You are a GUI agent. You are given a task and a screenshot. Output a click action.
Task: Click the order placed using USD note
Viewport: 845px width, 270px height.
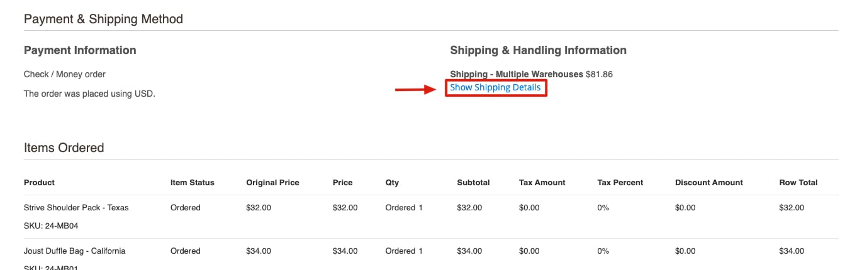(89, 94)
